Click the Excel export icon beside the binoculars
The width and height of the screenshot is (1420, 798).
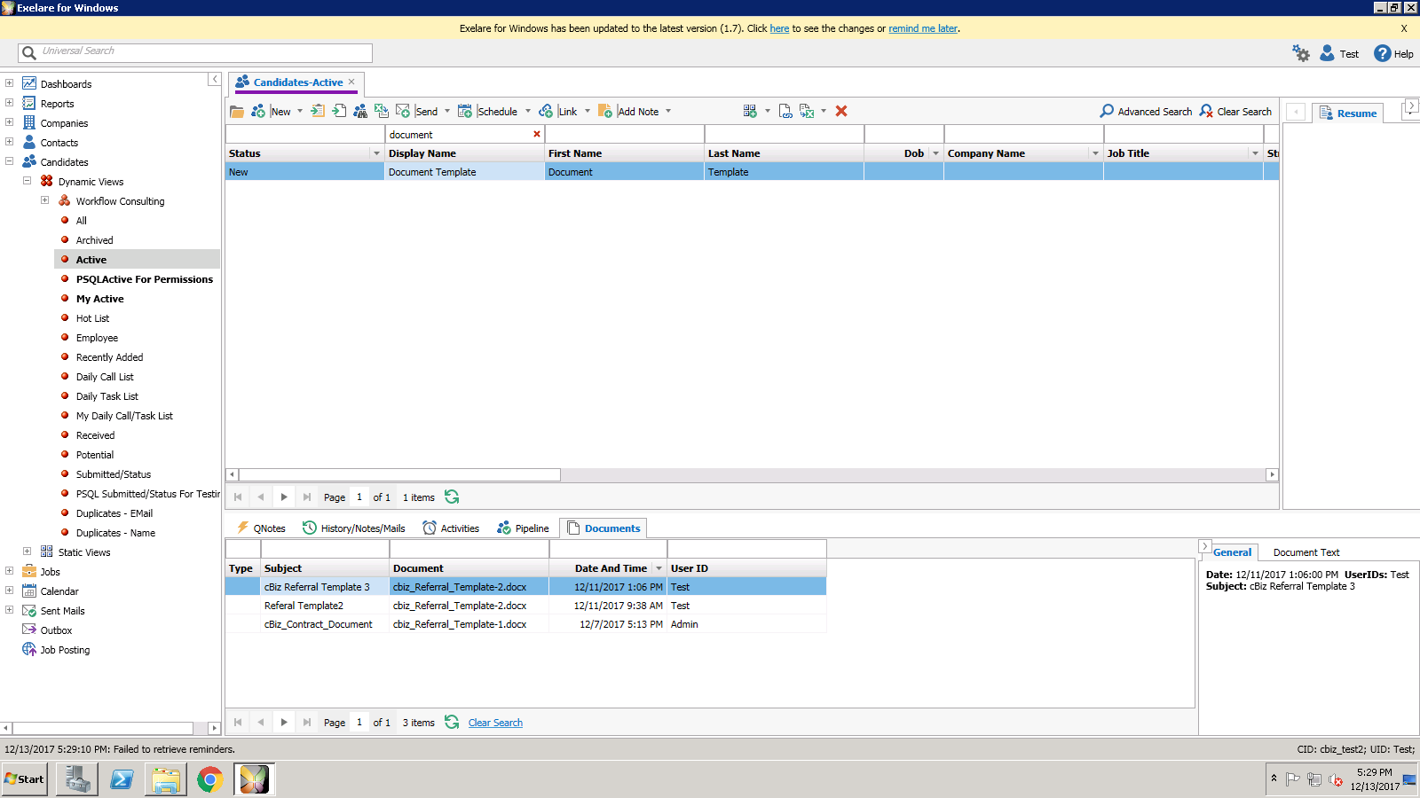(382, 111)
